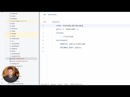Image resolution: width=130 pixels, height=97 pixels.
Task: Click the .:/var/task volume entry
Action: [68, 37]
